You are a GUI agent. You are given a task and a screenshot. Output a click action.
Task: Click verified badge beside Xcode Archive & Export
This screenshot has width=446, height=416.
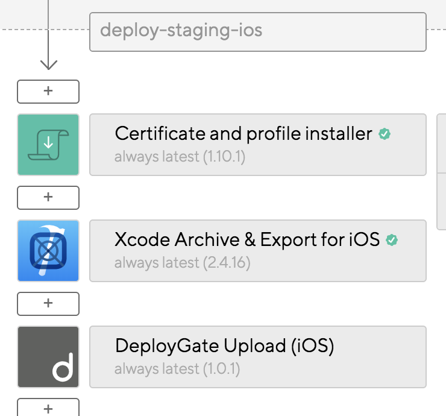pos(392,241)
